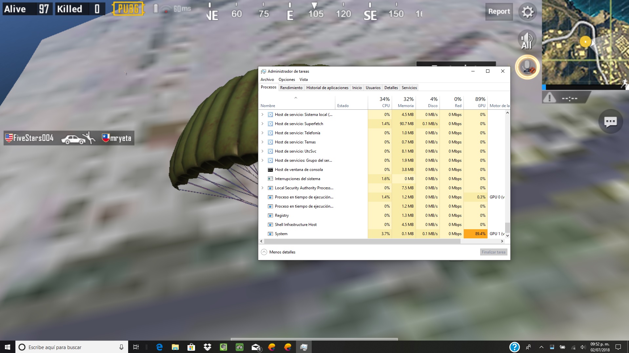Sort processes by Red column header
Viewport: 629px width, 353px height.
click(x=452, y=102)
